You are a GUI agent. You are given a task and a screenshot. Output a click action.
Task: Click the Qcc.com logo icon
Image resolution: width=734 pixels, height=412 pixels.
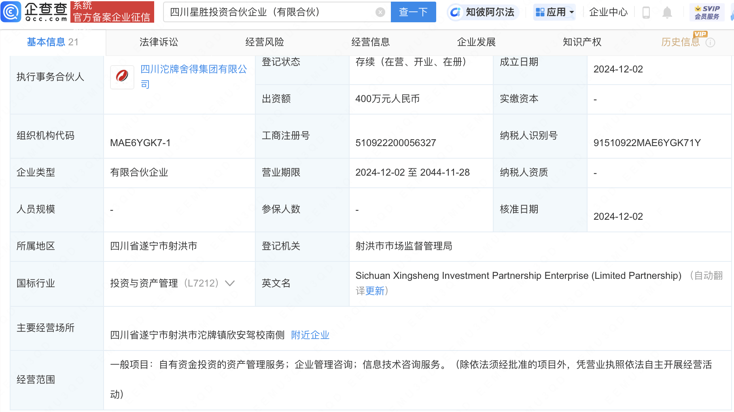(11, 12)
